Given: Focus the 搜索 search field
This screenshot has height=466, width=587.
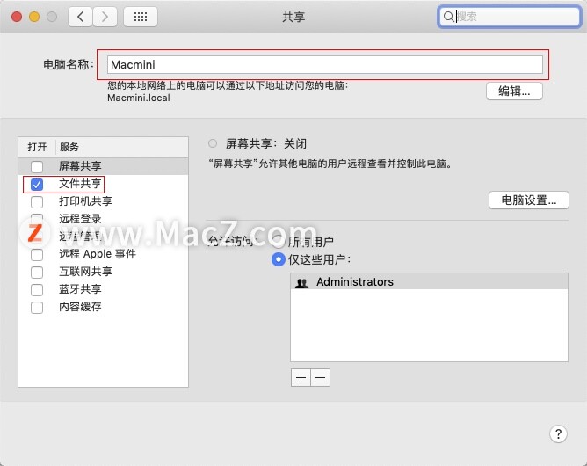Looking at the screenshot, I should (509, 17).
